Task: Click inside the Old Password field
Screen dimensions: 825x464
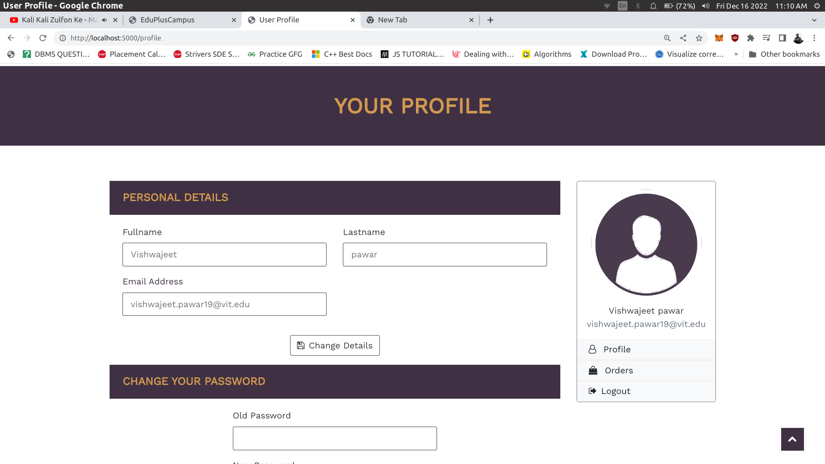Action: click(335, 438)
